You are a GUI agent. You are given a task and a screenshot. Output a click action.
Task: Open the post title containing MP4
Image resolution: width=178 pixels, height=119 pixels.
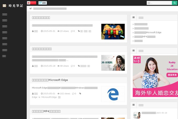(46, 111)
